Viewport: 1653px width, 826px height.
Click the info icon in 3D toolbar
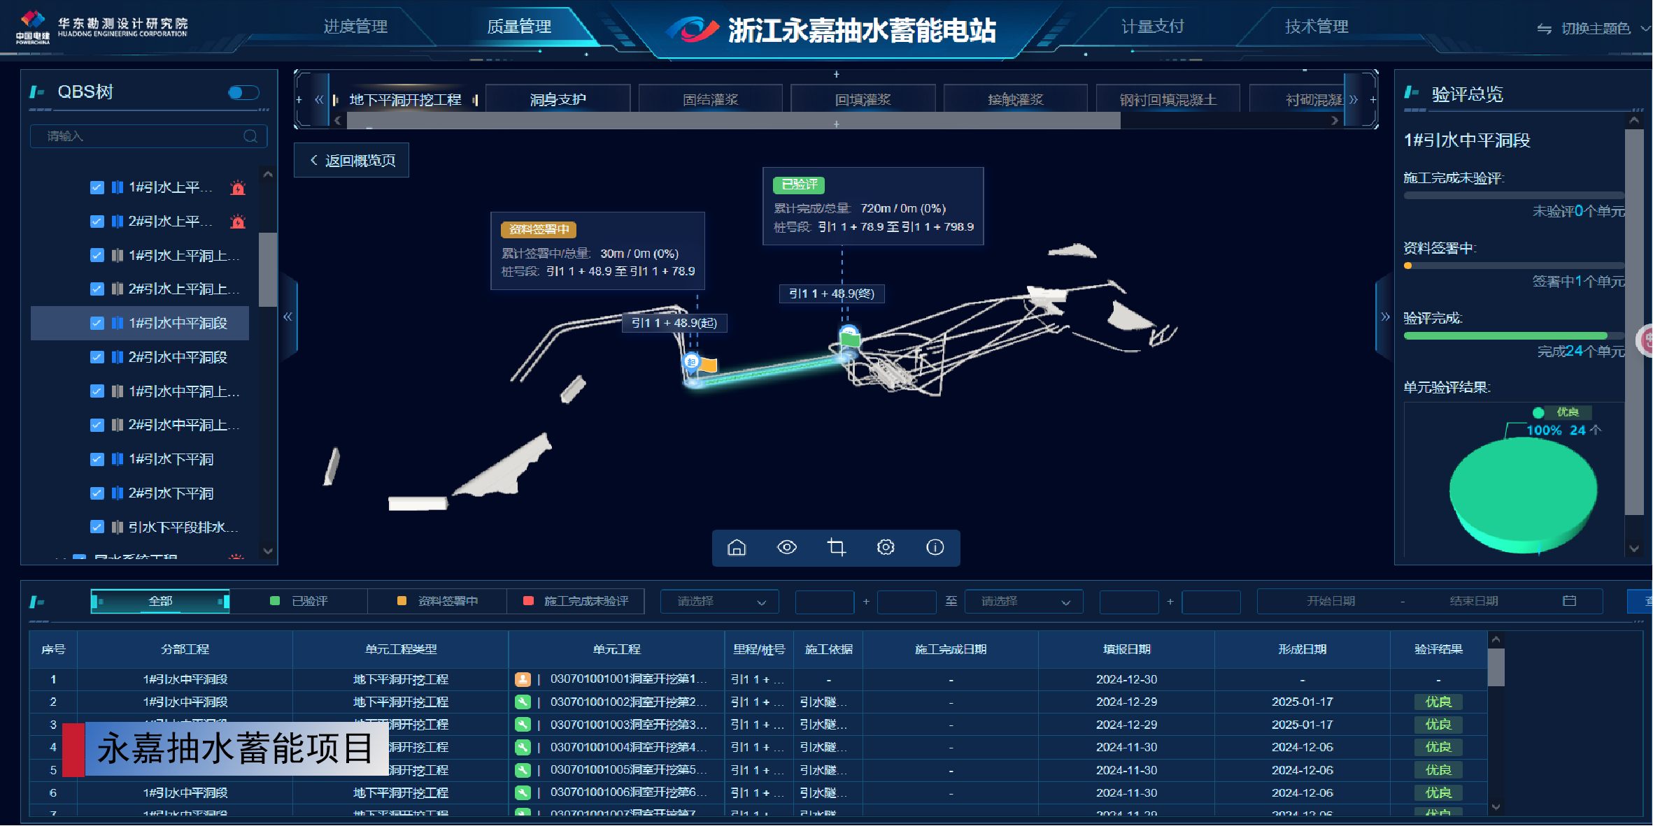click(935, 547)
